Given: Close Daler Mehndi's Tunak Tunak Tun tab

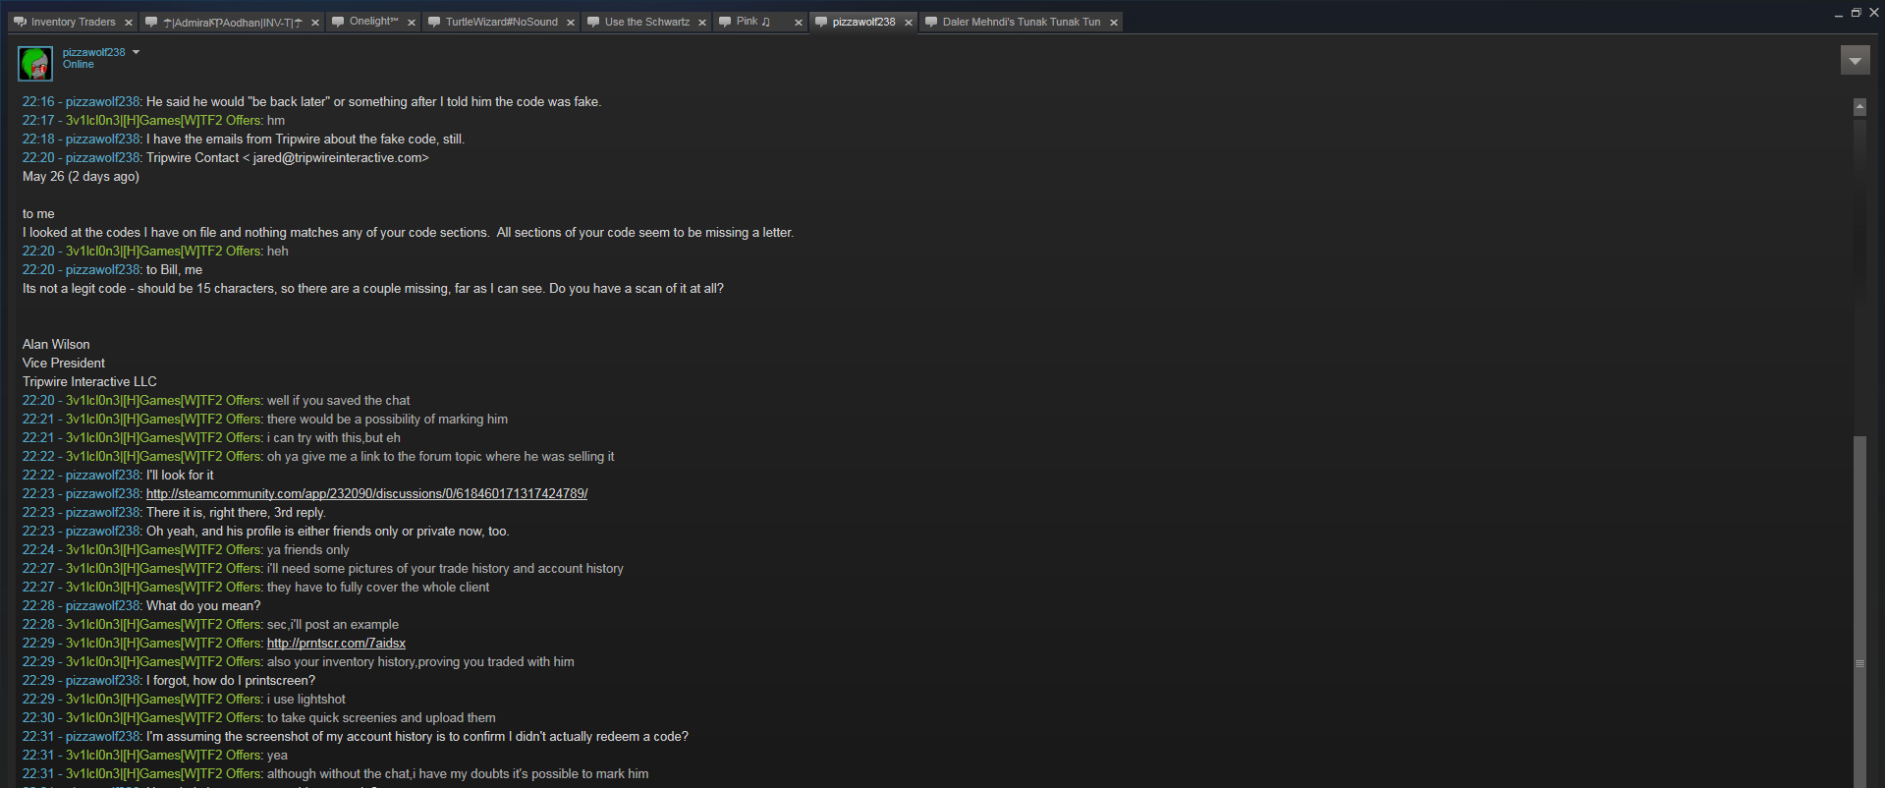Looking at the screenshot, I should click(x=1114, y=23).
